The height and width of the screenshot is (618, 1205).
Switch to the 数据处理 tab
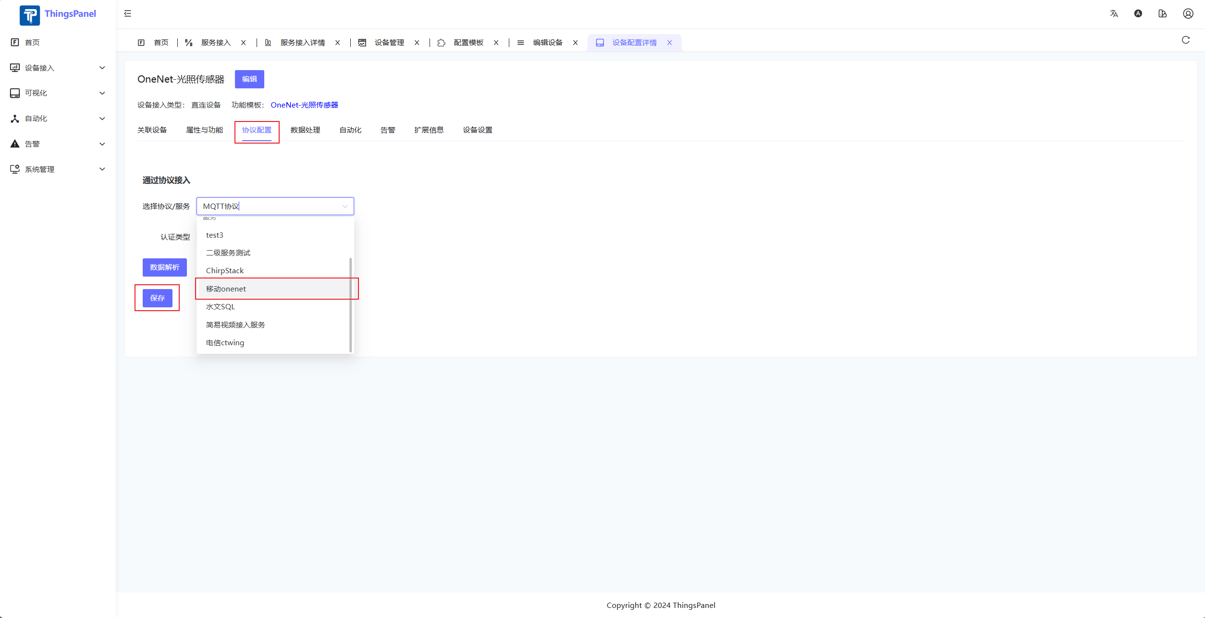click(x=305, y=130)
